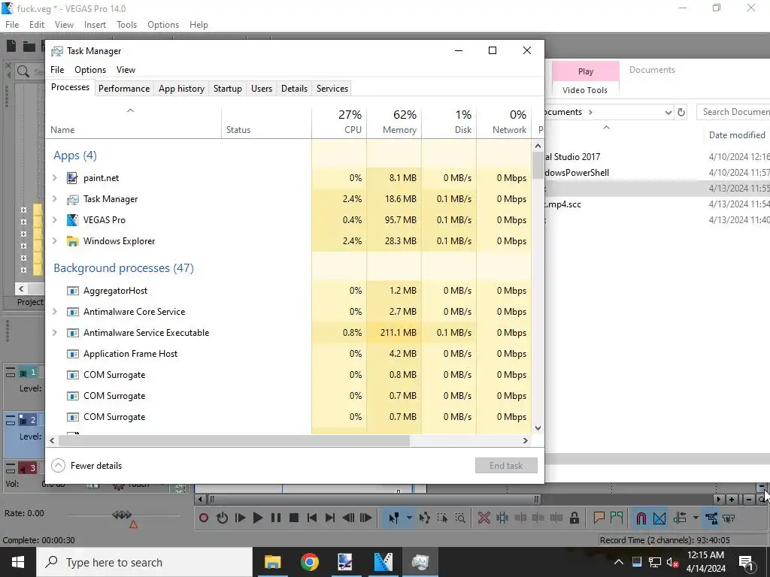This screenshot has height=577, width=770.
Task: Open the Normal Edit tool dropdown arrow
Action: [408, 518]
